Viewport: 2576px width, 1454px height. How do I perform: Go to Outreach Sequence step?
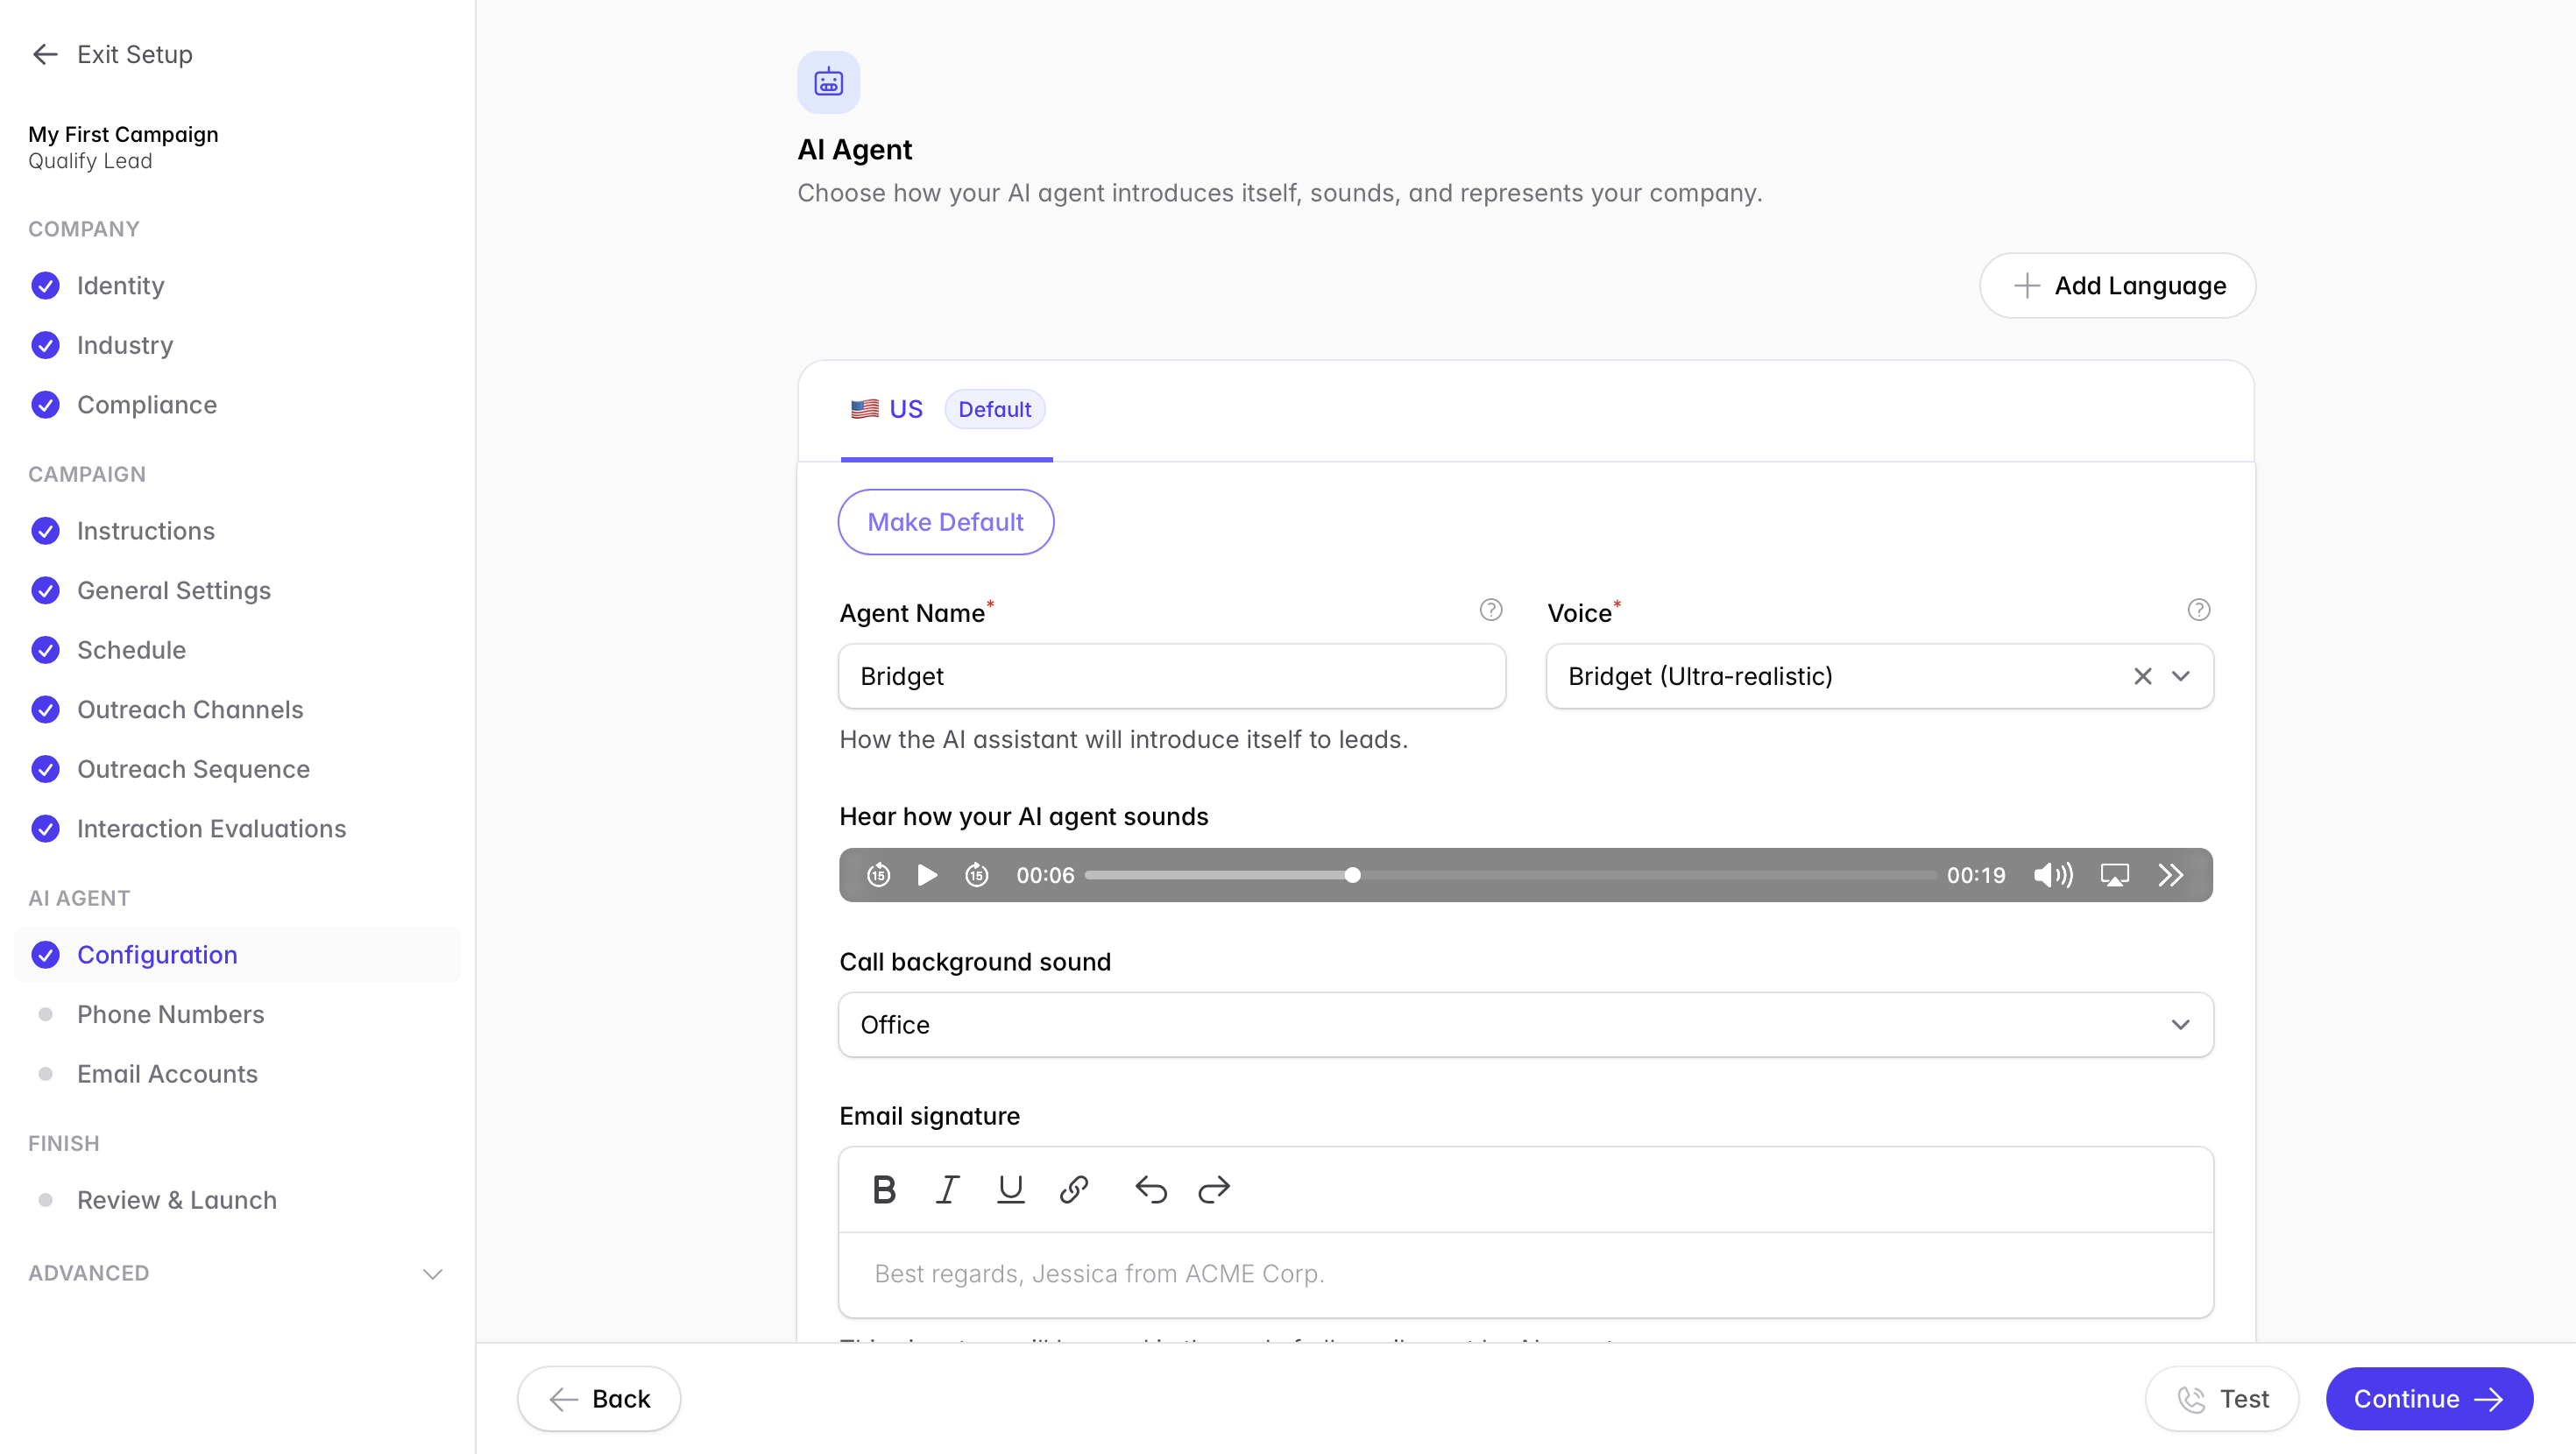tap(193, 769)
